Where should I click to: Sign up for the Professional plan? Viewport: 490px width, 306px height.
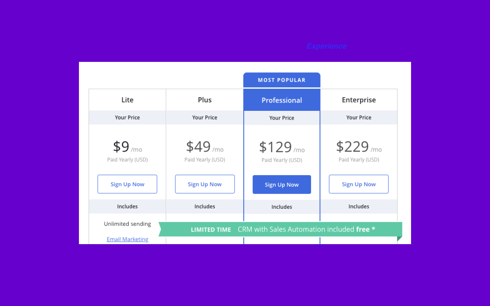click(281, 184)
